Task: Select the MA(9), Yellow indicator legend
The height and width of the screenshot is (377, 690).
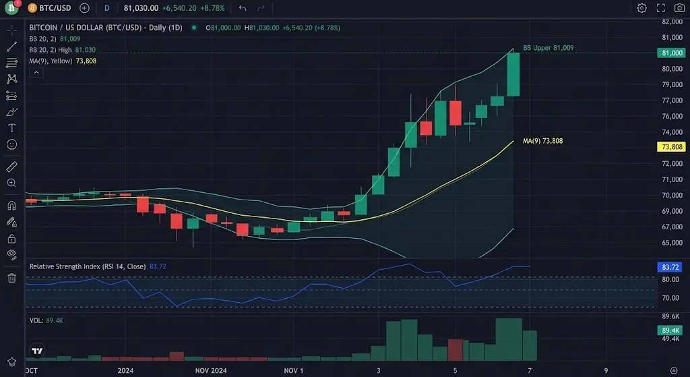Action: click(63, 61)
